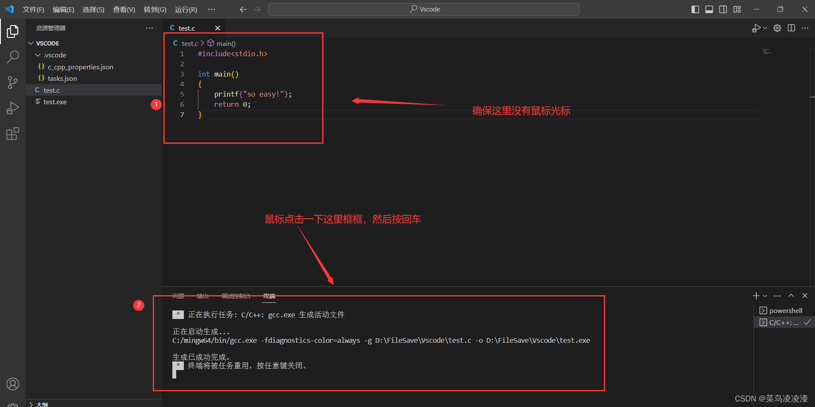Switch to the 终端 panel tab
Viewport: 815px width, 407px height.
(269, 296)
